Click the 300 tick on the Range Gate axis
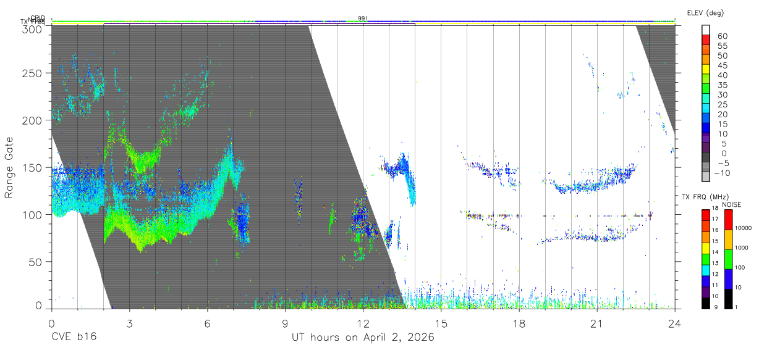Viewport: 759px width, 350px height. click(x=33, y=28)
